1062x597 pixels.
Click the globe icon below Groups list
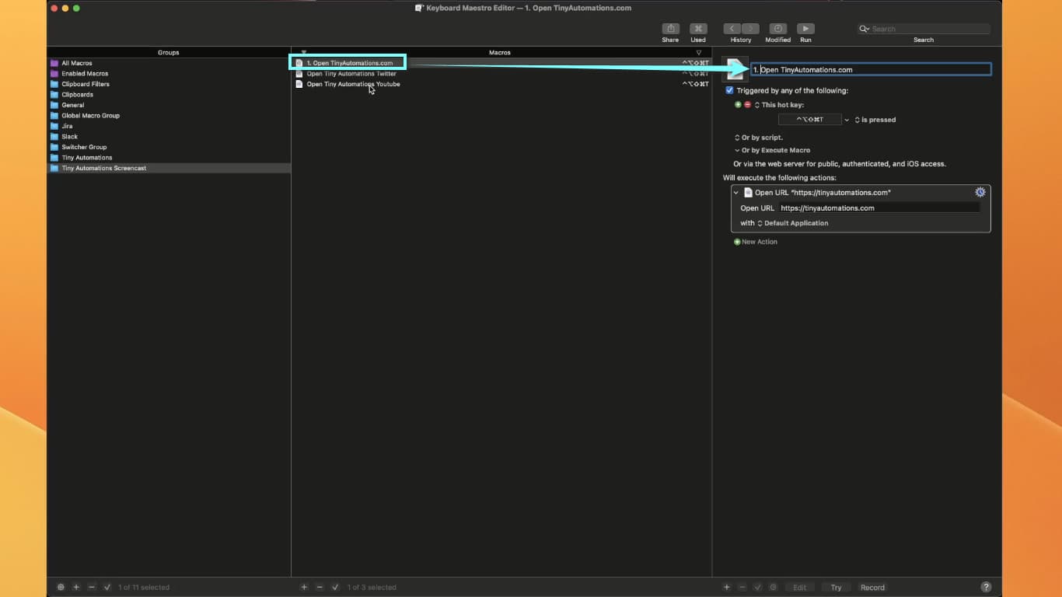point(61,587)
